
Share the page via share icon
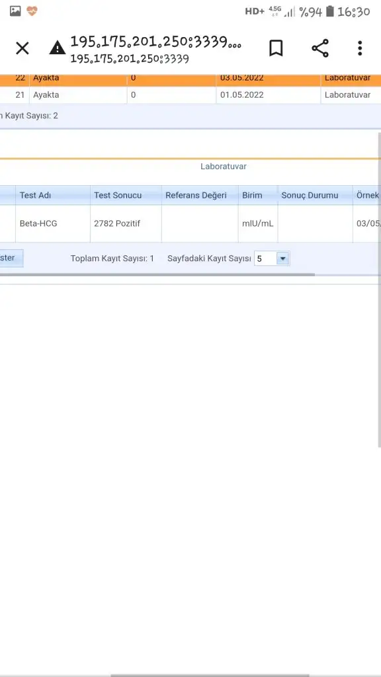(320, 48)
